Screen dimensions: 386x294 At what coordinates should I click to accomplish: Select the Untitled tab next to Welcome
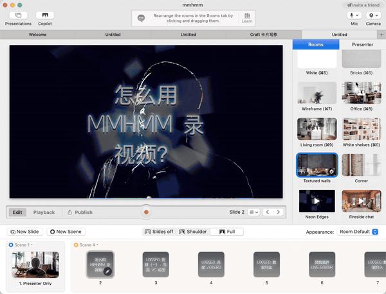pos(113,35)
